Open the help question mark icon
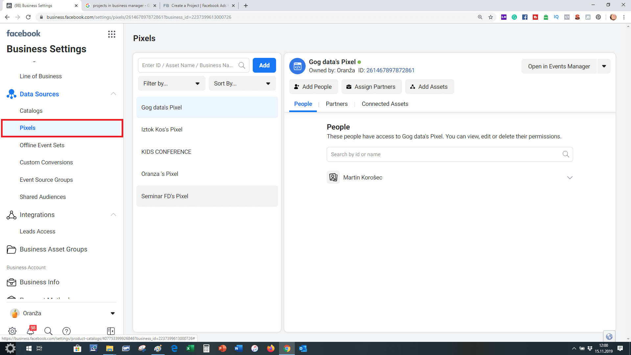This screenshot has width=631, height=355. click(66, 331)
